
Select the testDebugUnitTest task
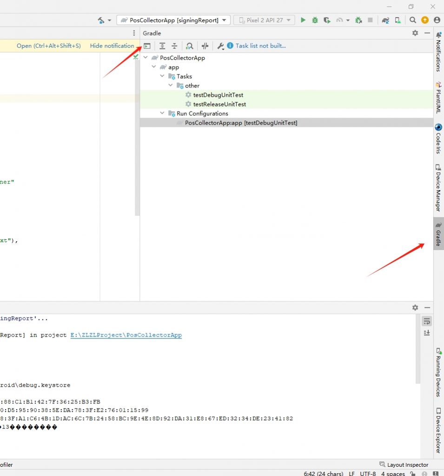tap(218, 95)
